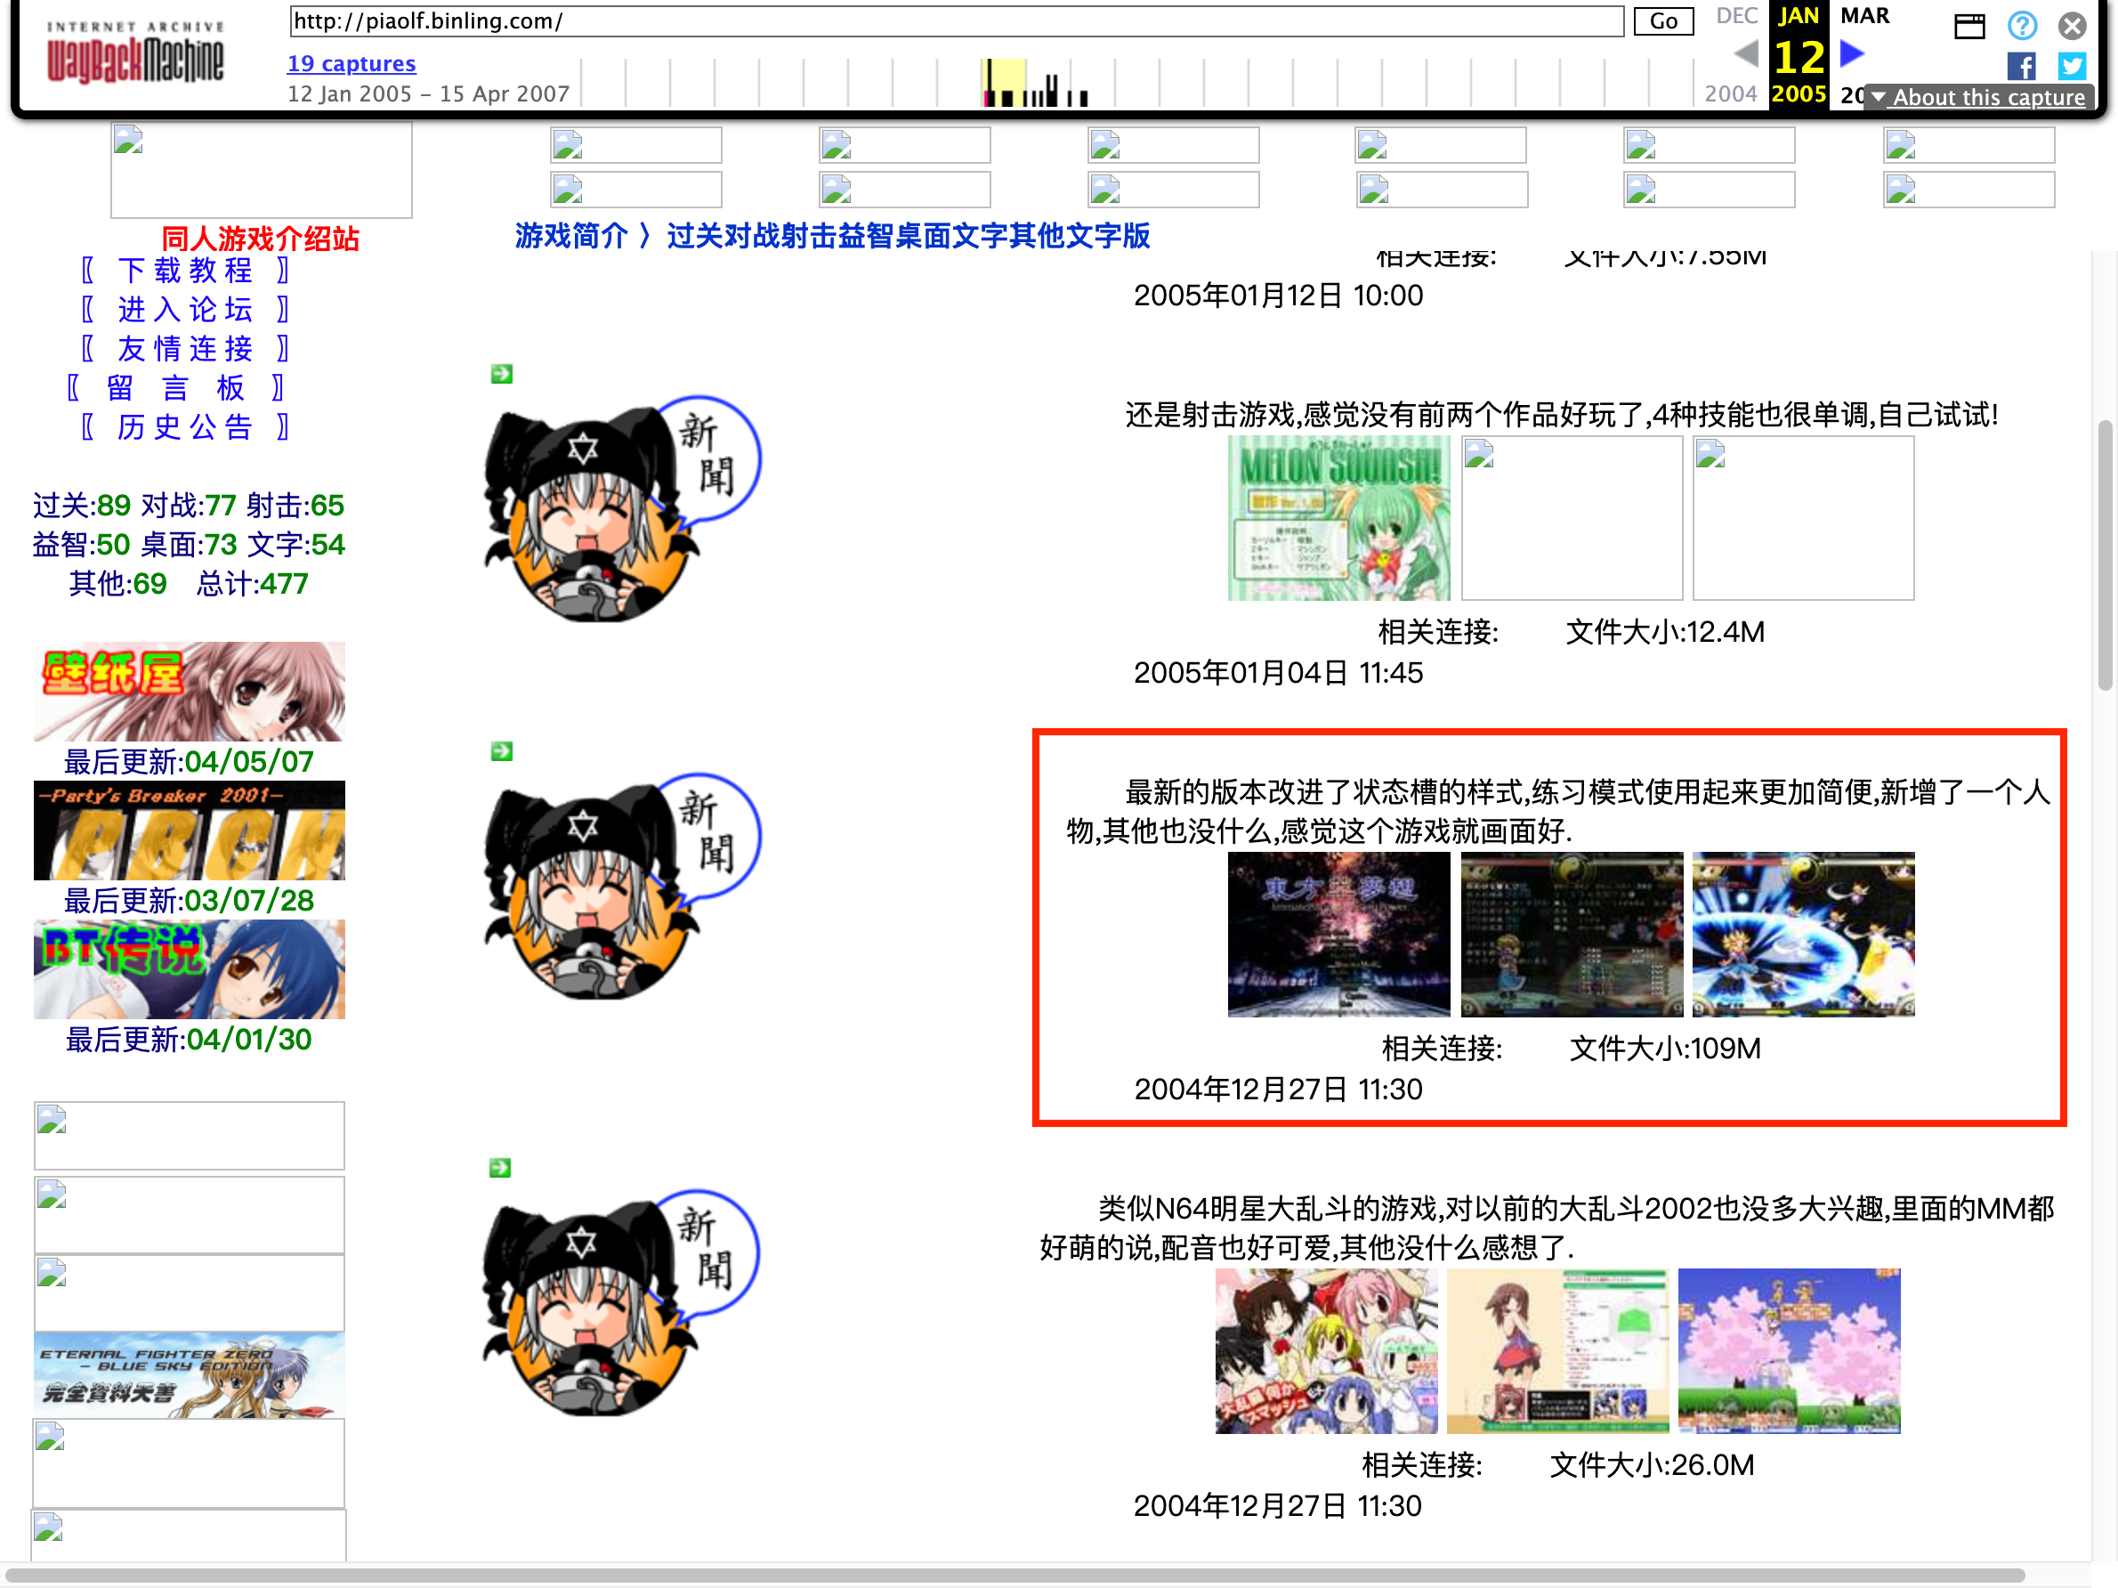Click the 最后更新:03/07/28 text
The image size is (2118, 1588).
point(189,900)
